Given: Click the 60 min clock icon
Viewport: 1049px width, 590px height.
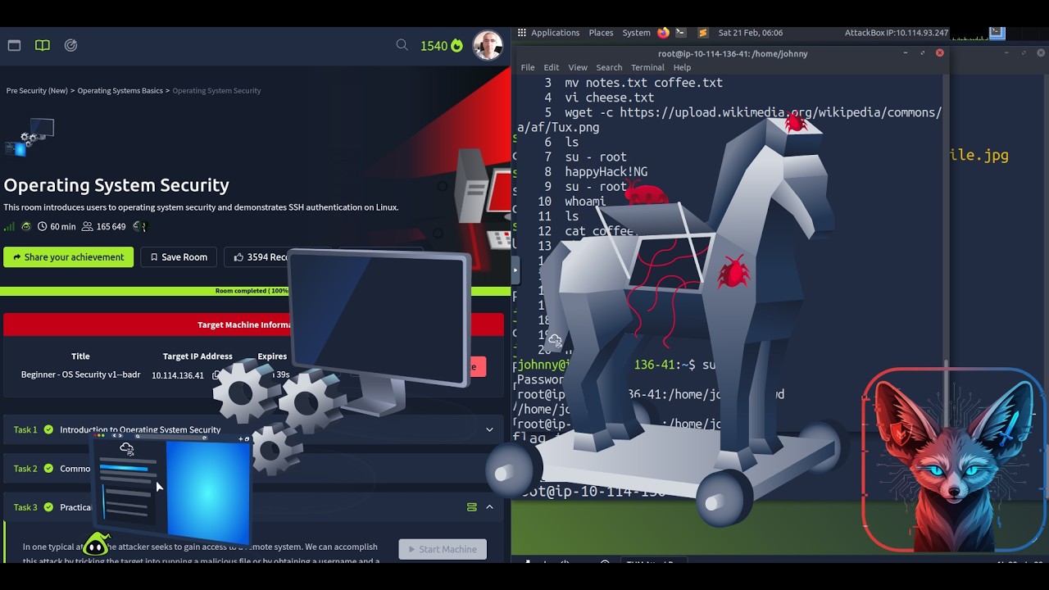Looking at the screenshot, I should coord(42,227).
